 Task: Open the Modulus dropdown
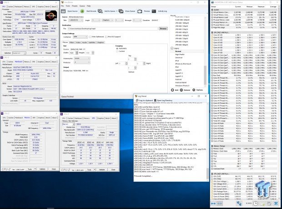pos(82,62)
